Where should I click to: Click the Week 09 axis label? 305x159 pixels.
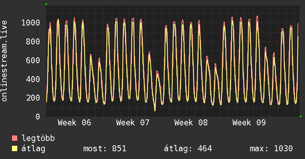click(x=249, y=123)
